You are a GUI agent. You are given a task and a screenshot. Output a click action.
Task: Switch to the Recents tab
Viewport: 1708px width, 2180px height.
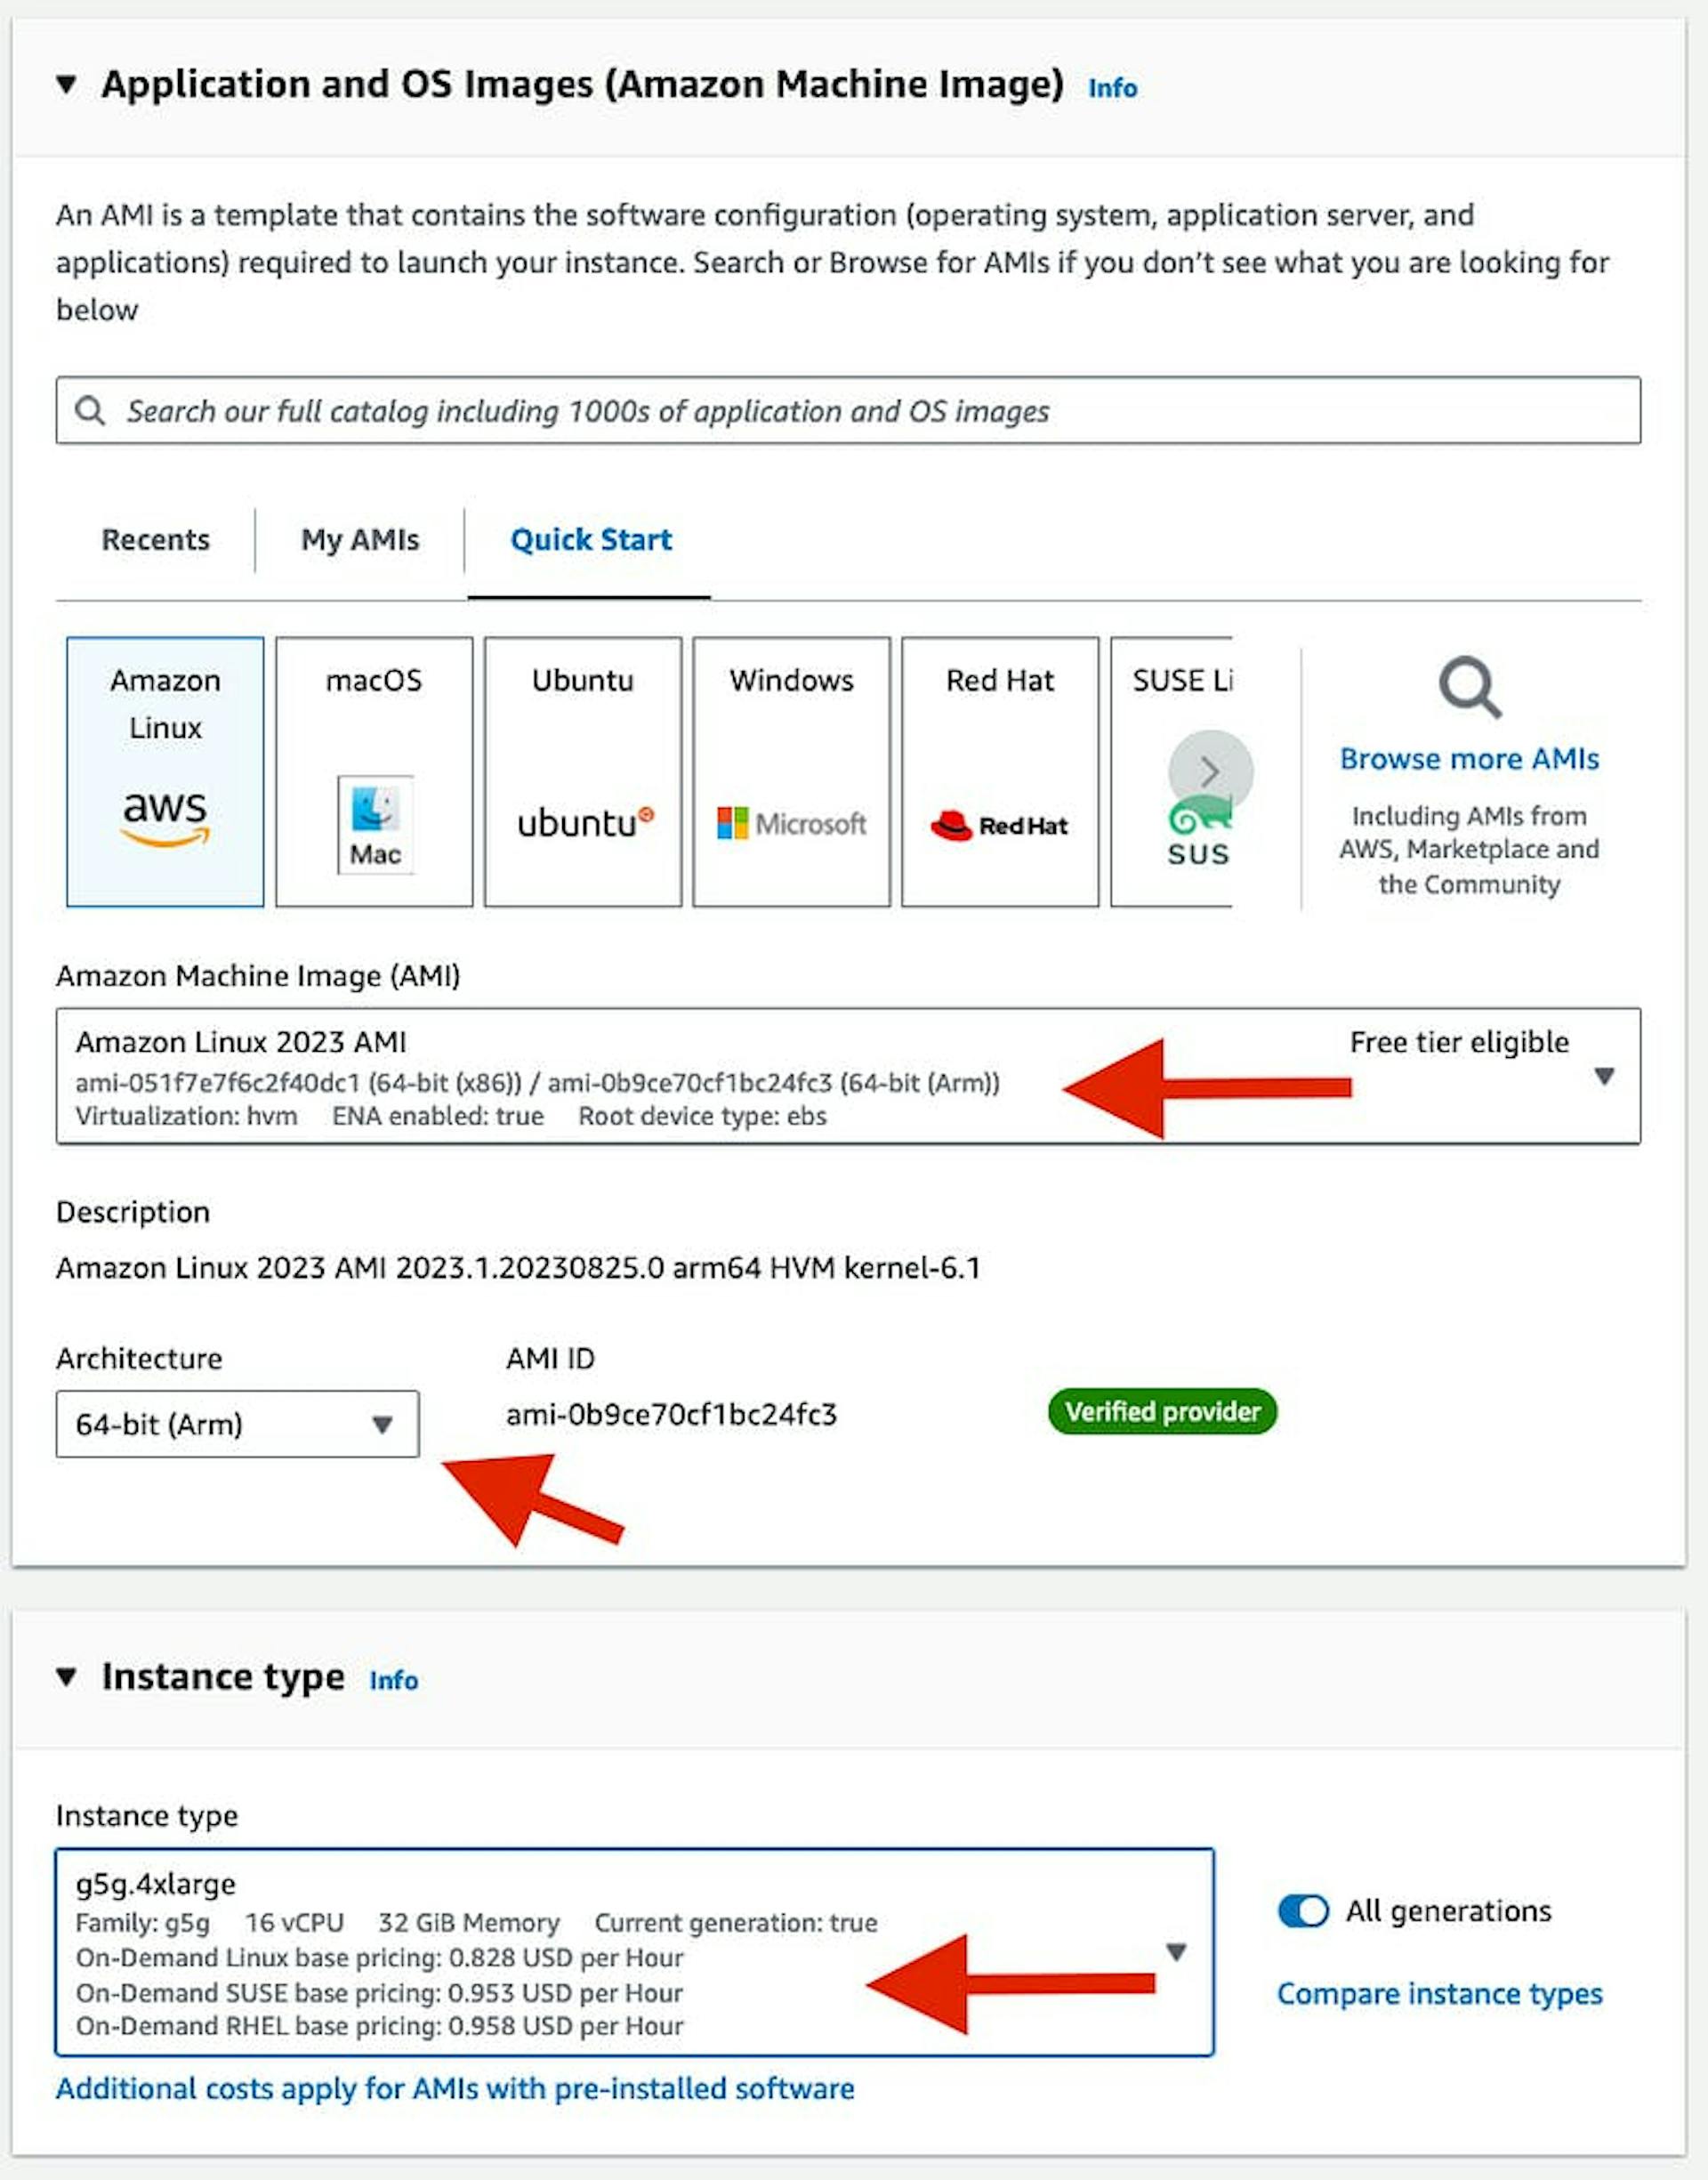156,540
